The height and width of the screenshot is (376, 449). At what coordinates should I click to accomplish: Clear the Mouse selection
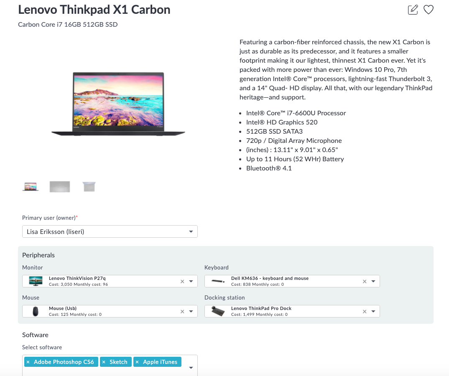tap(182, 312)
